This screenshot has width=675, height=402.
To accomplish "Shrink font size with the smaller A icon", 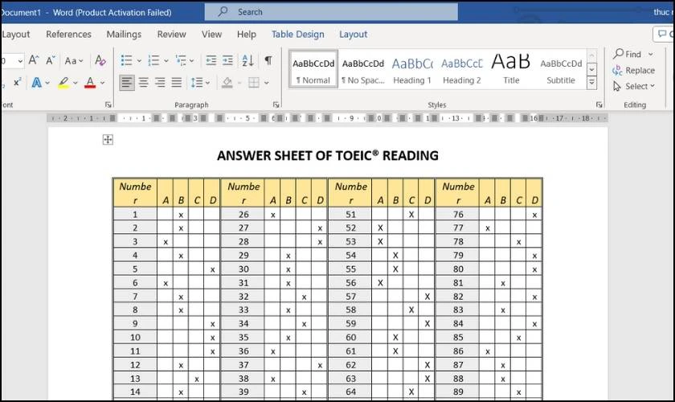I will pyautogui.click(x=51, y=61).
